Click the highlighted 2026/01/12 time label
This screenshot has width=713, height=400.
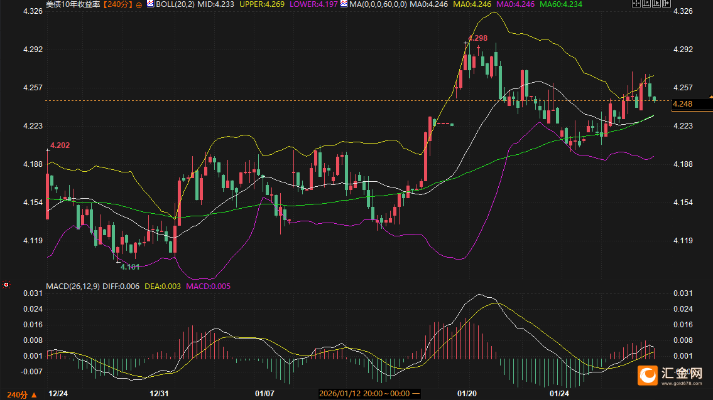pos(364,394)
